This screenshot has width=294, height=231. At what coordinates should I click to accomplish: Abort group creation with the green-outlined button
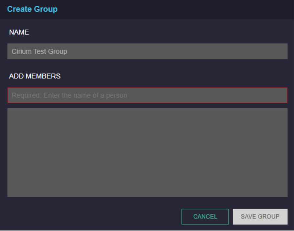click(x=205, y=217)
